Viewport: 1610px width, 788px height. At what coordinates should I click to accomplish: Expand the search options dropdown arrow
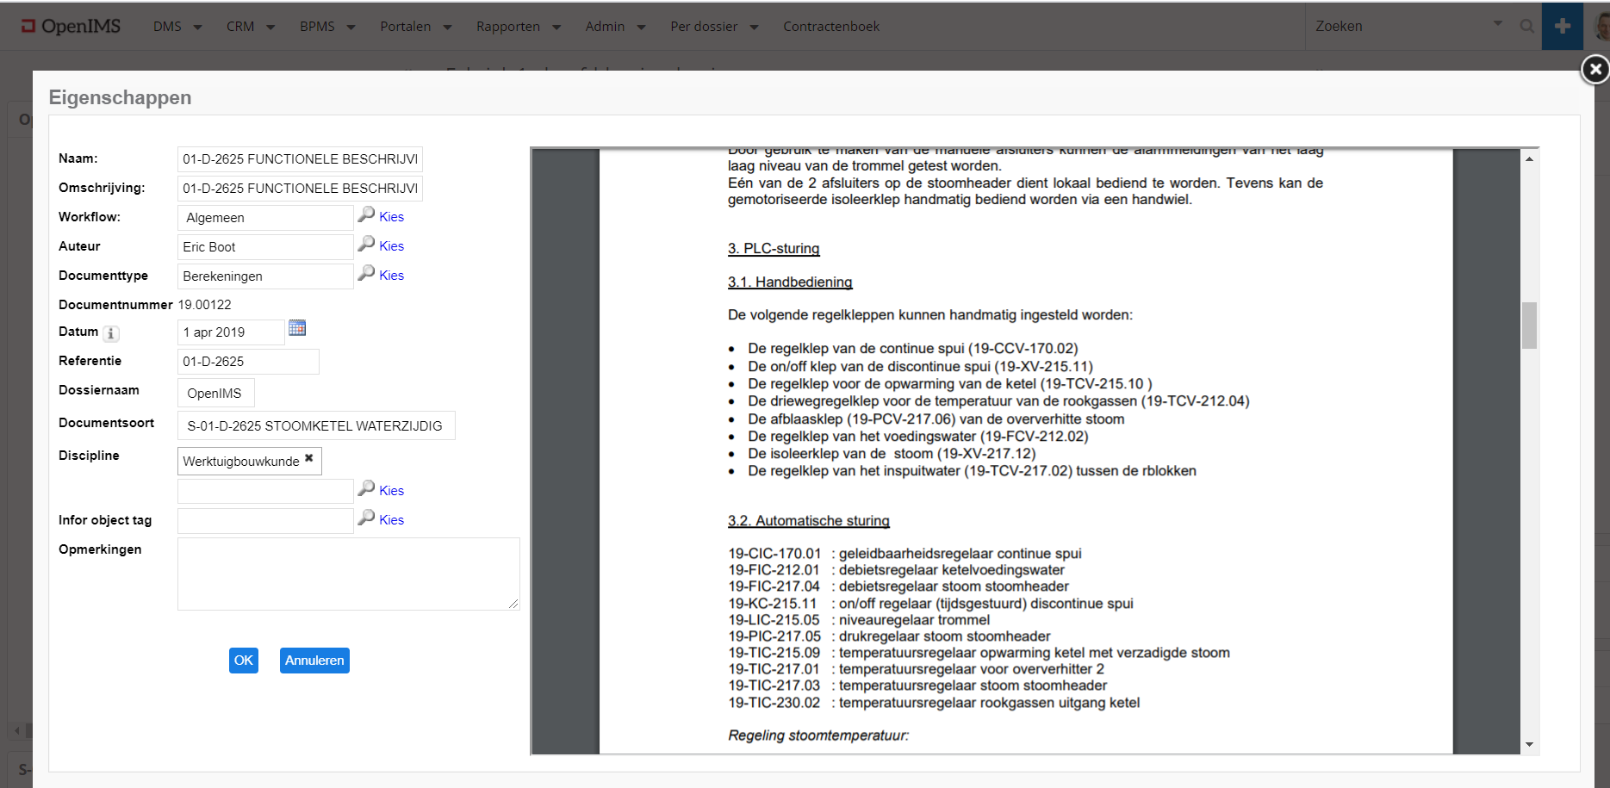pyautogui.click(x=1498, y=24)
